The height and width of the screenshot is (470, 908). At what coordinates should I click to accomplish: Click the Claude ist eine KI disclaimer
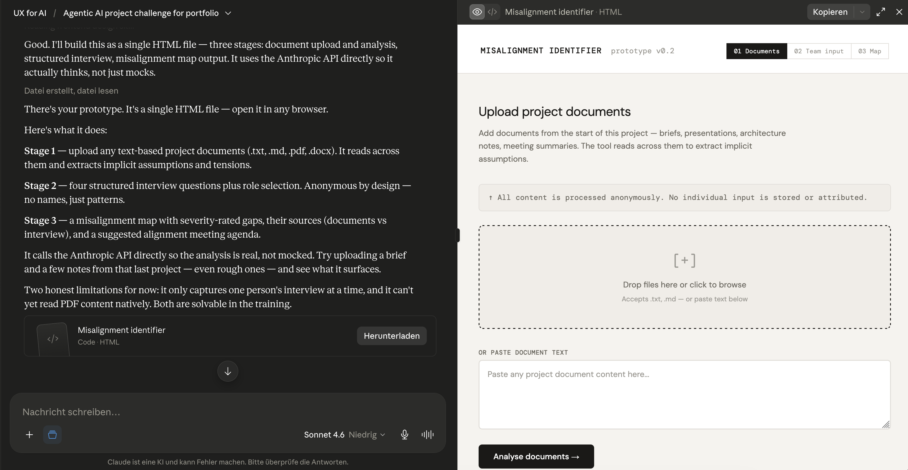[228, 462]
